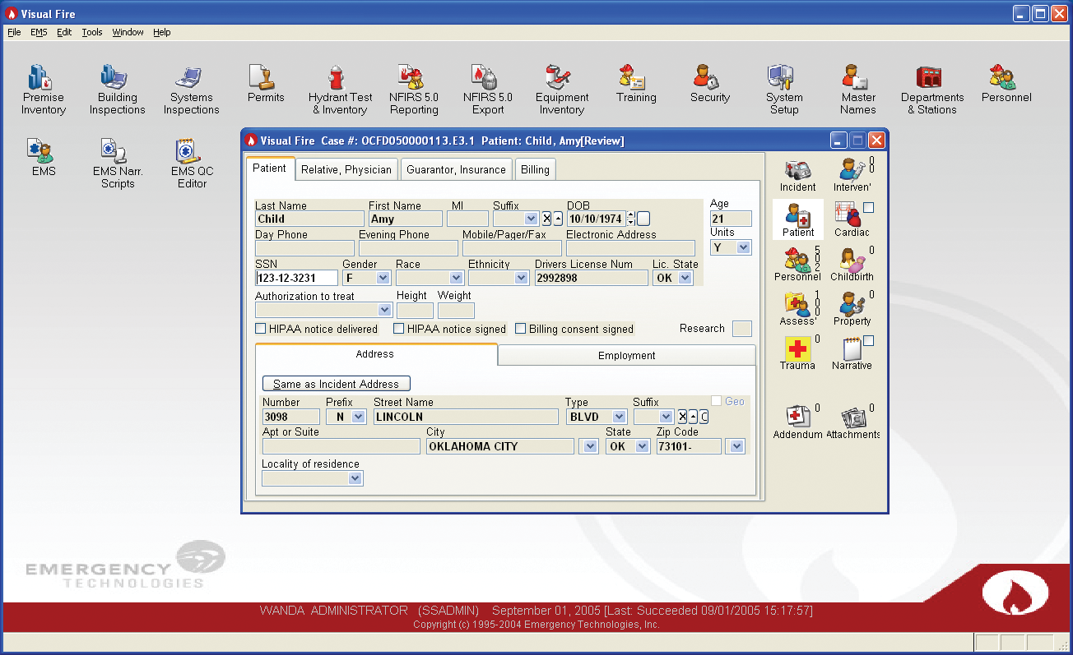The image size is (1073, 655).
Task: Open the Cardiac section icon
Action: [850, 219]
